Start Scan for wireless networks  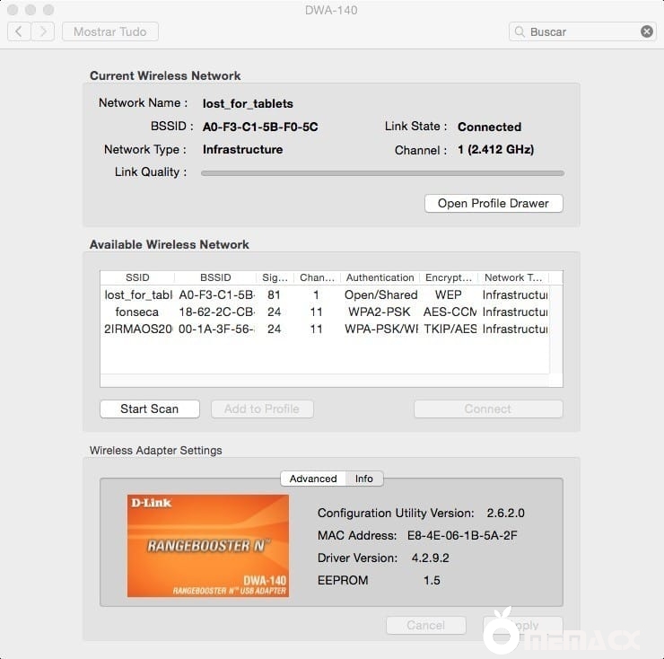pyautogui.click(x=150, y=409)
